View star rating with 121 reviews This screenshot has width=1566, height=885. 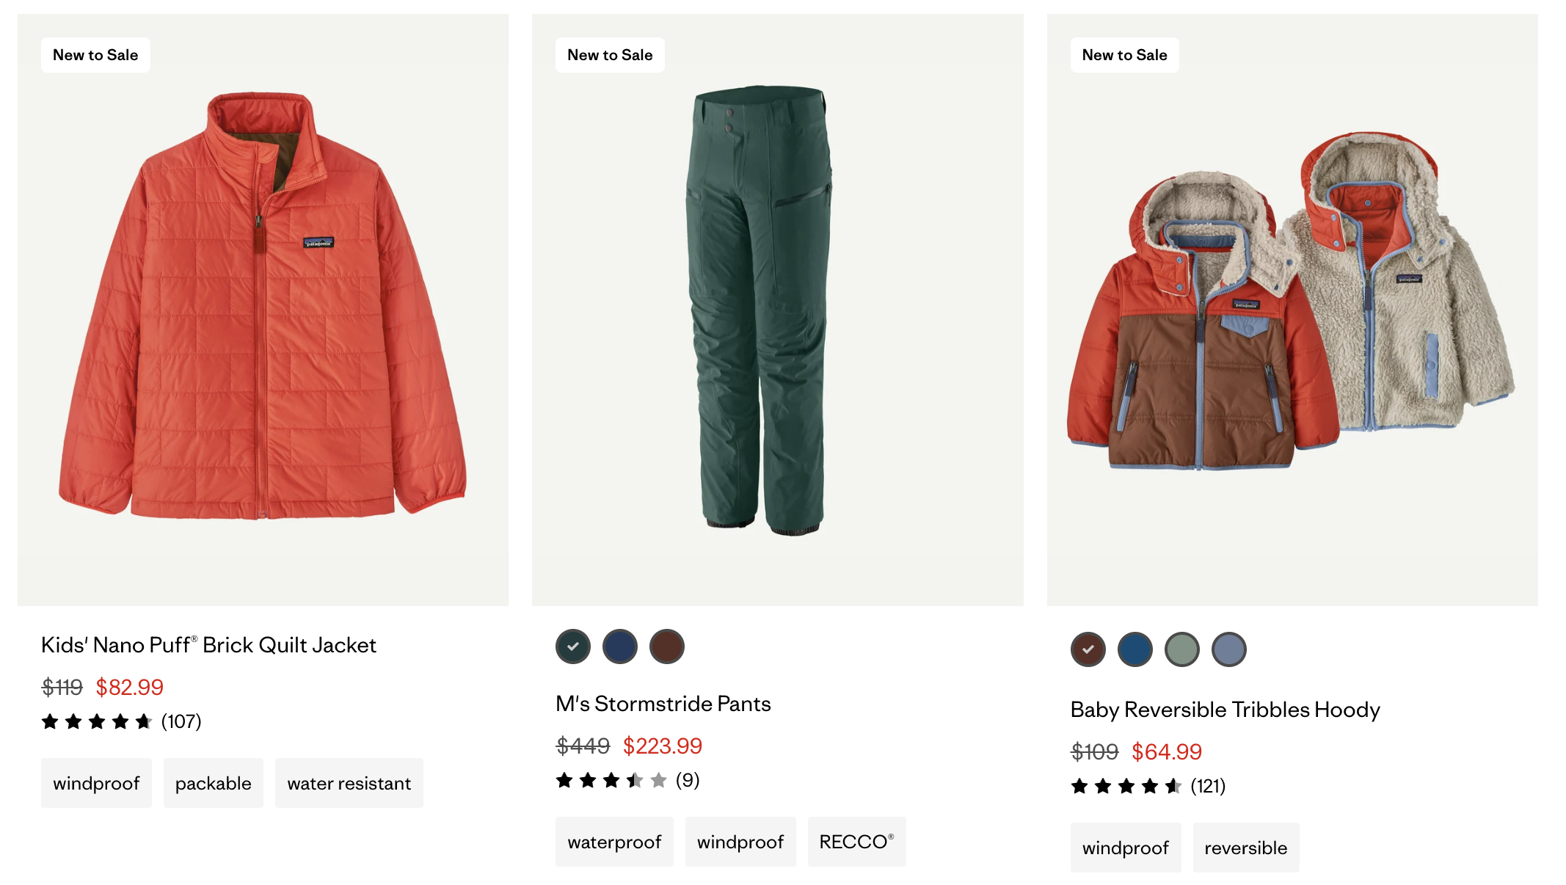coord(1148,786)
